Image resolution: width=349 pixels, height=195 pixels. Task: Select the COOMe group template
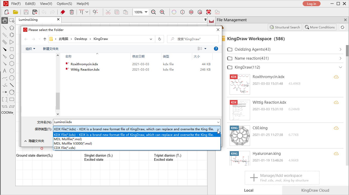pos(7,113)
